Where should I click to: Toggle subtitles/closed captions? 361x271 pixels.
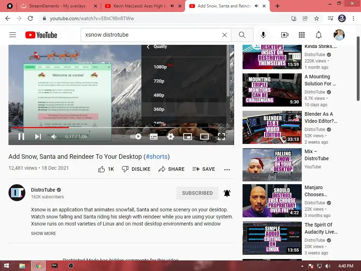pyautogui.click(x=154, y=137)
